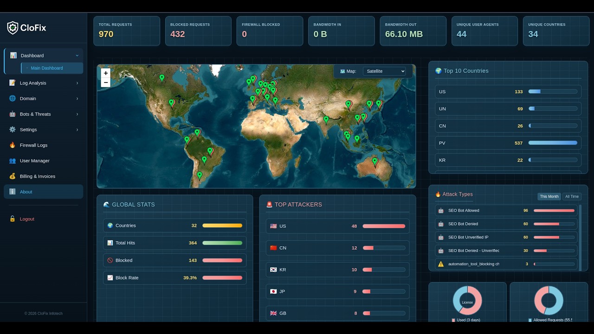The width and height of the screenshot is (594, 334).
Task: Click the PV progress bar in Top 10 Countries
Action: pos(553,143)
